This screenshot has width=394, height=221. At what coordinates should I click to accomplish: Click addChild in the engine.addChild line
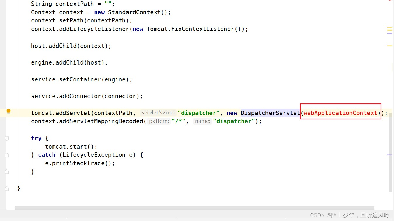click(x=70, y=63)
